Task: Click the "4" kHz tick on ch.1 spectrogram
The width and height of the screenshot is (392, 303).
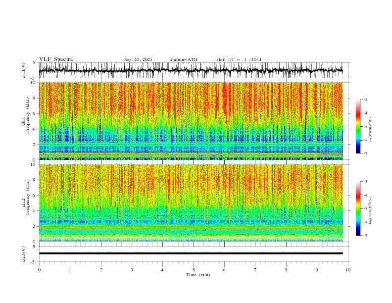Action: point(34,129)
